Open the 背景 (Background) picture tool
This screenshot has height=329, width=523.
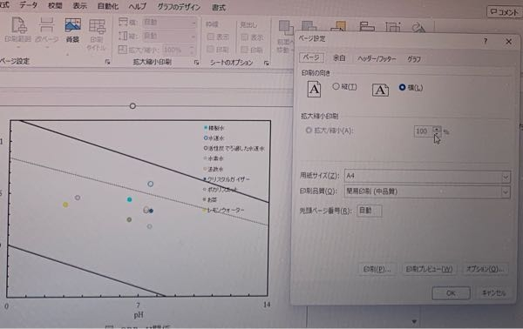point(72,26)
